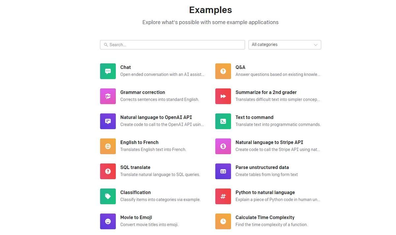Open the Grammar correction graduation cap icon
Viewport: 396px width, 235px height.
108,96
